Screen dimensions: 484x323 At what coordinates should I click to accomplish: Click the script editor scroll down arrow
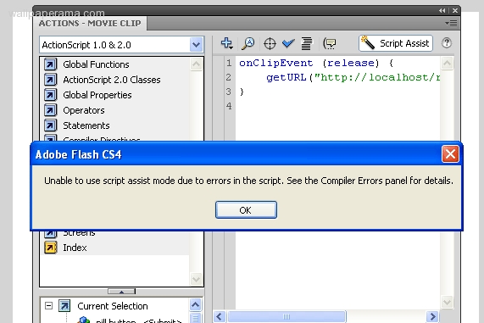447,302
